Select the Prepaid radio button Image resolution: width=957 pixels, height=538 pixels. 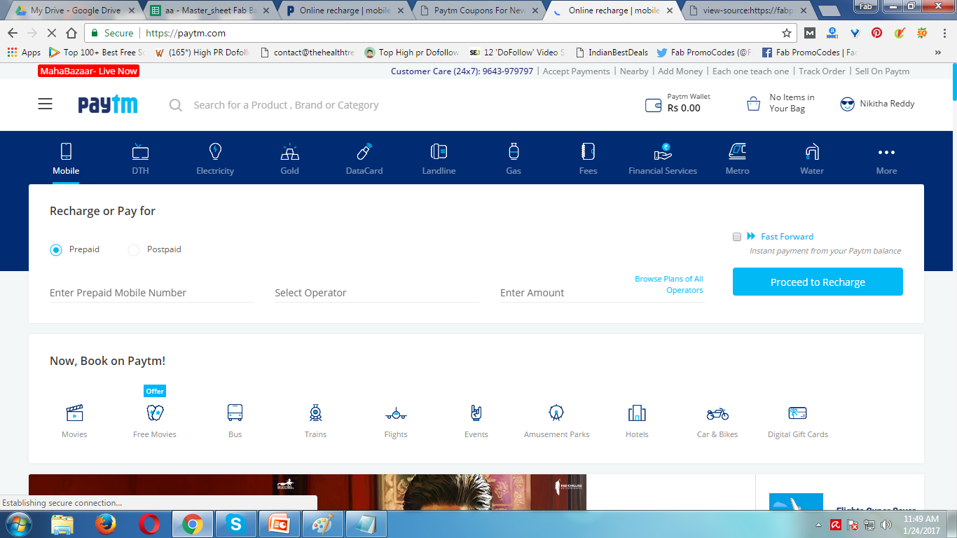(56, 250)
